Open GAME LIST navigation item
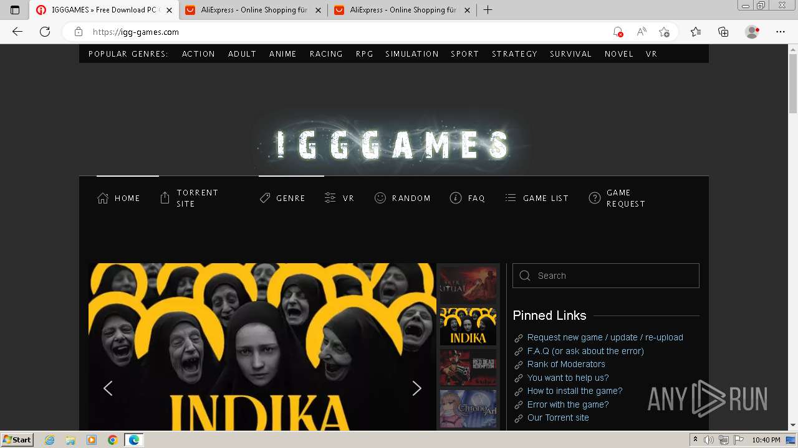The image size is (798, 448). pyautogui.click(x=537, y=198)
